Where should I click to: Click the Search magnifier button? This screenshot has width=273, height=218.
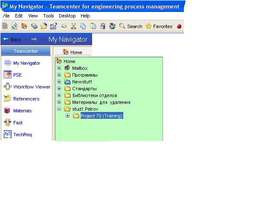pos(131,26)
